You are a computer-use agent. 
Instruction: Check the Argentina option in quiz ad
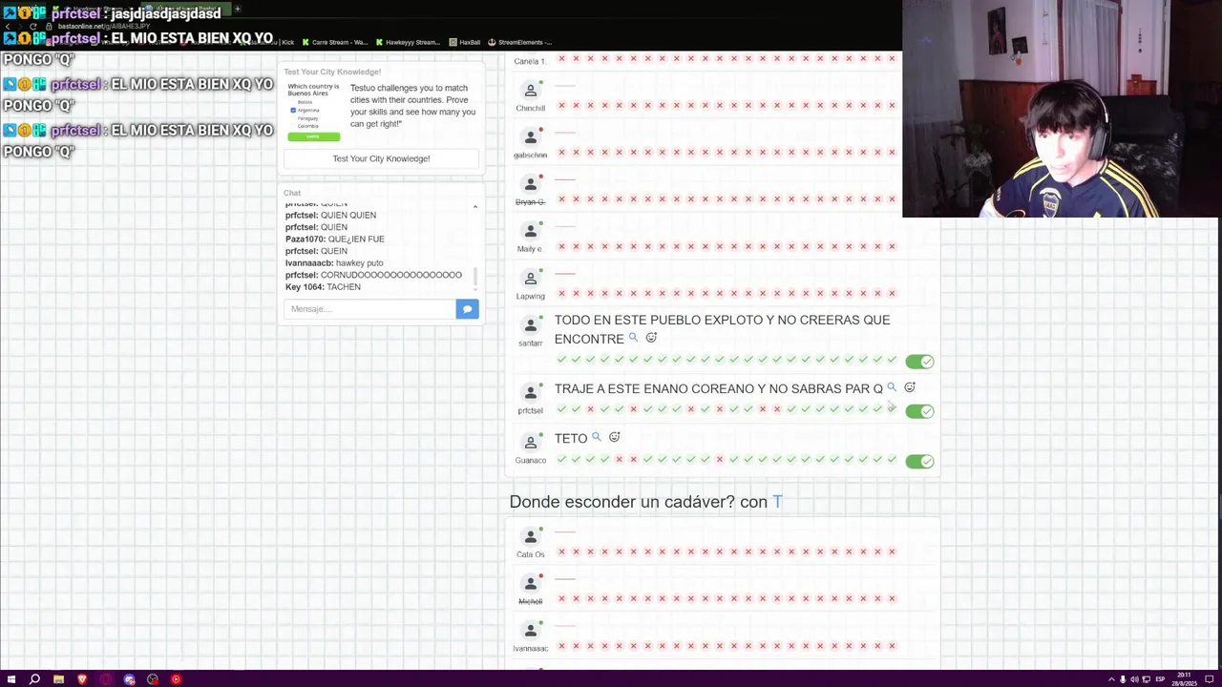(293, 110)
